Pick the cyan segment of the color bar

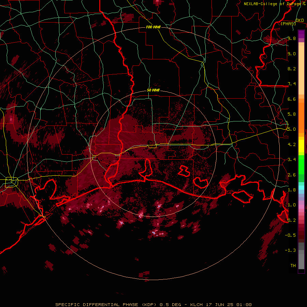click(x=301, y=188)
